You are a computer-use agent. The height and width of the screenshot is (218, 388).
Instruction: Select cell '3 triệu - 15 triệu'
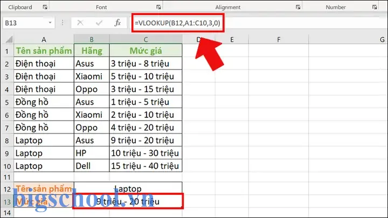click(145, 89)
